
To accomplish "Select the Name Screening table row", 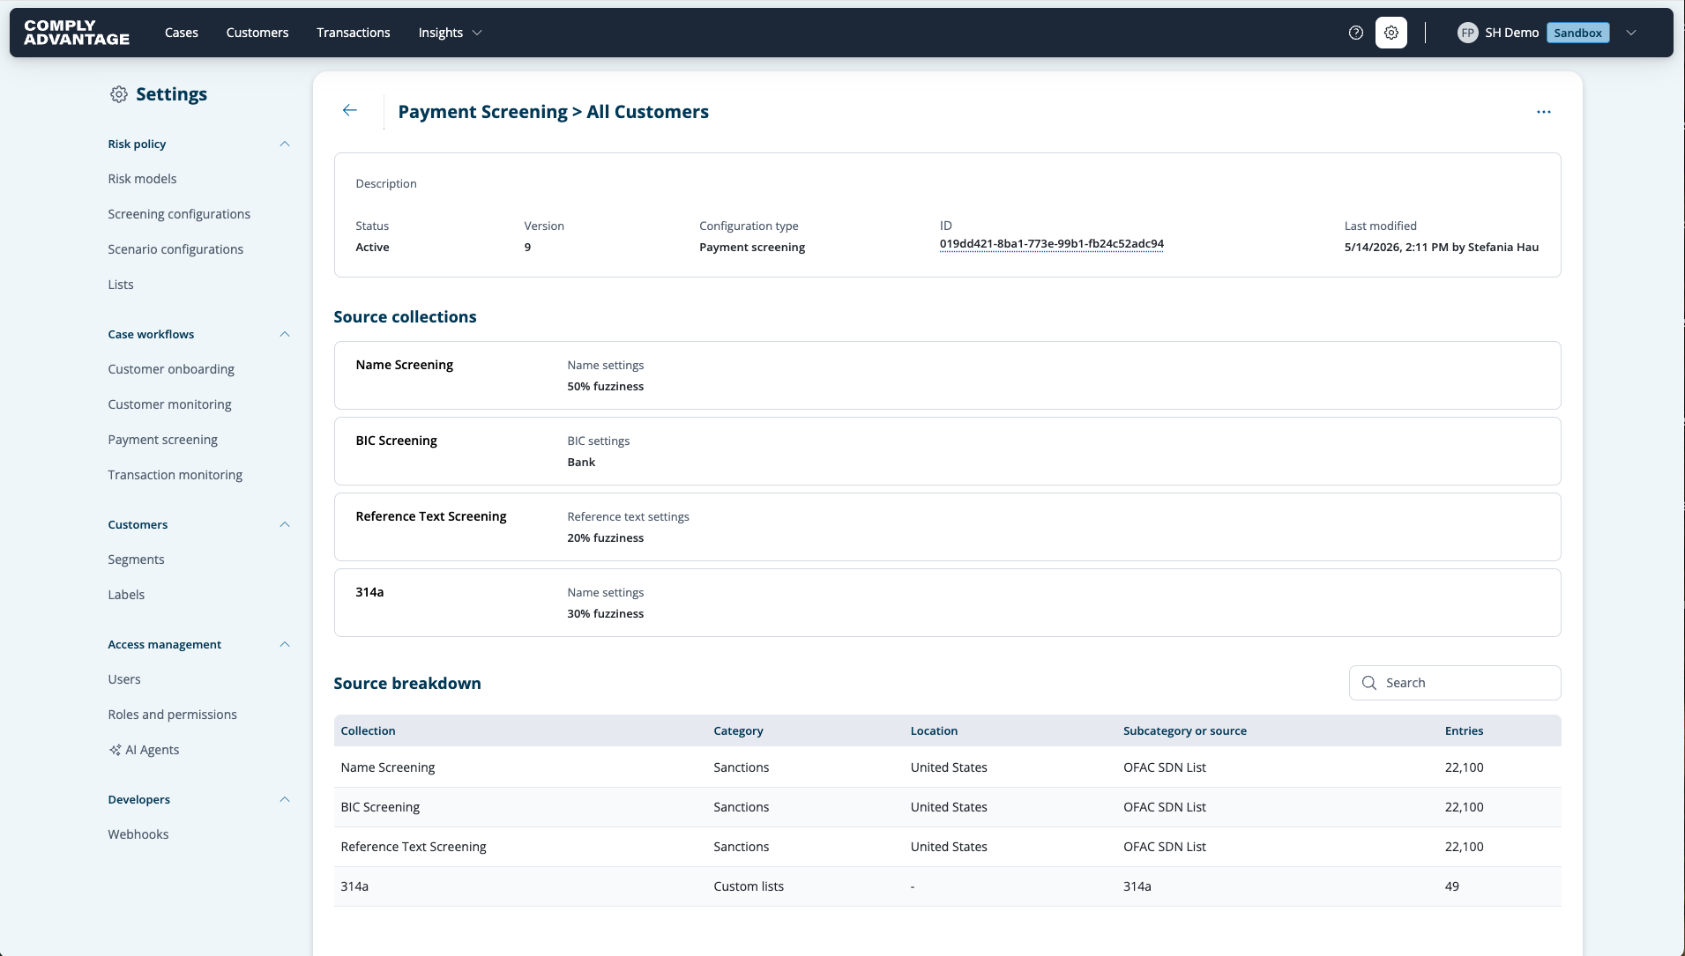I will 947,767.
